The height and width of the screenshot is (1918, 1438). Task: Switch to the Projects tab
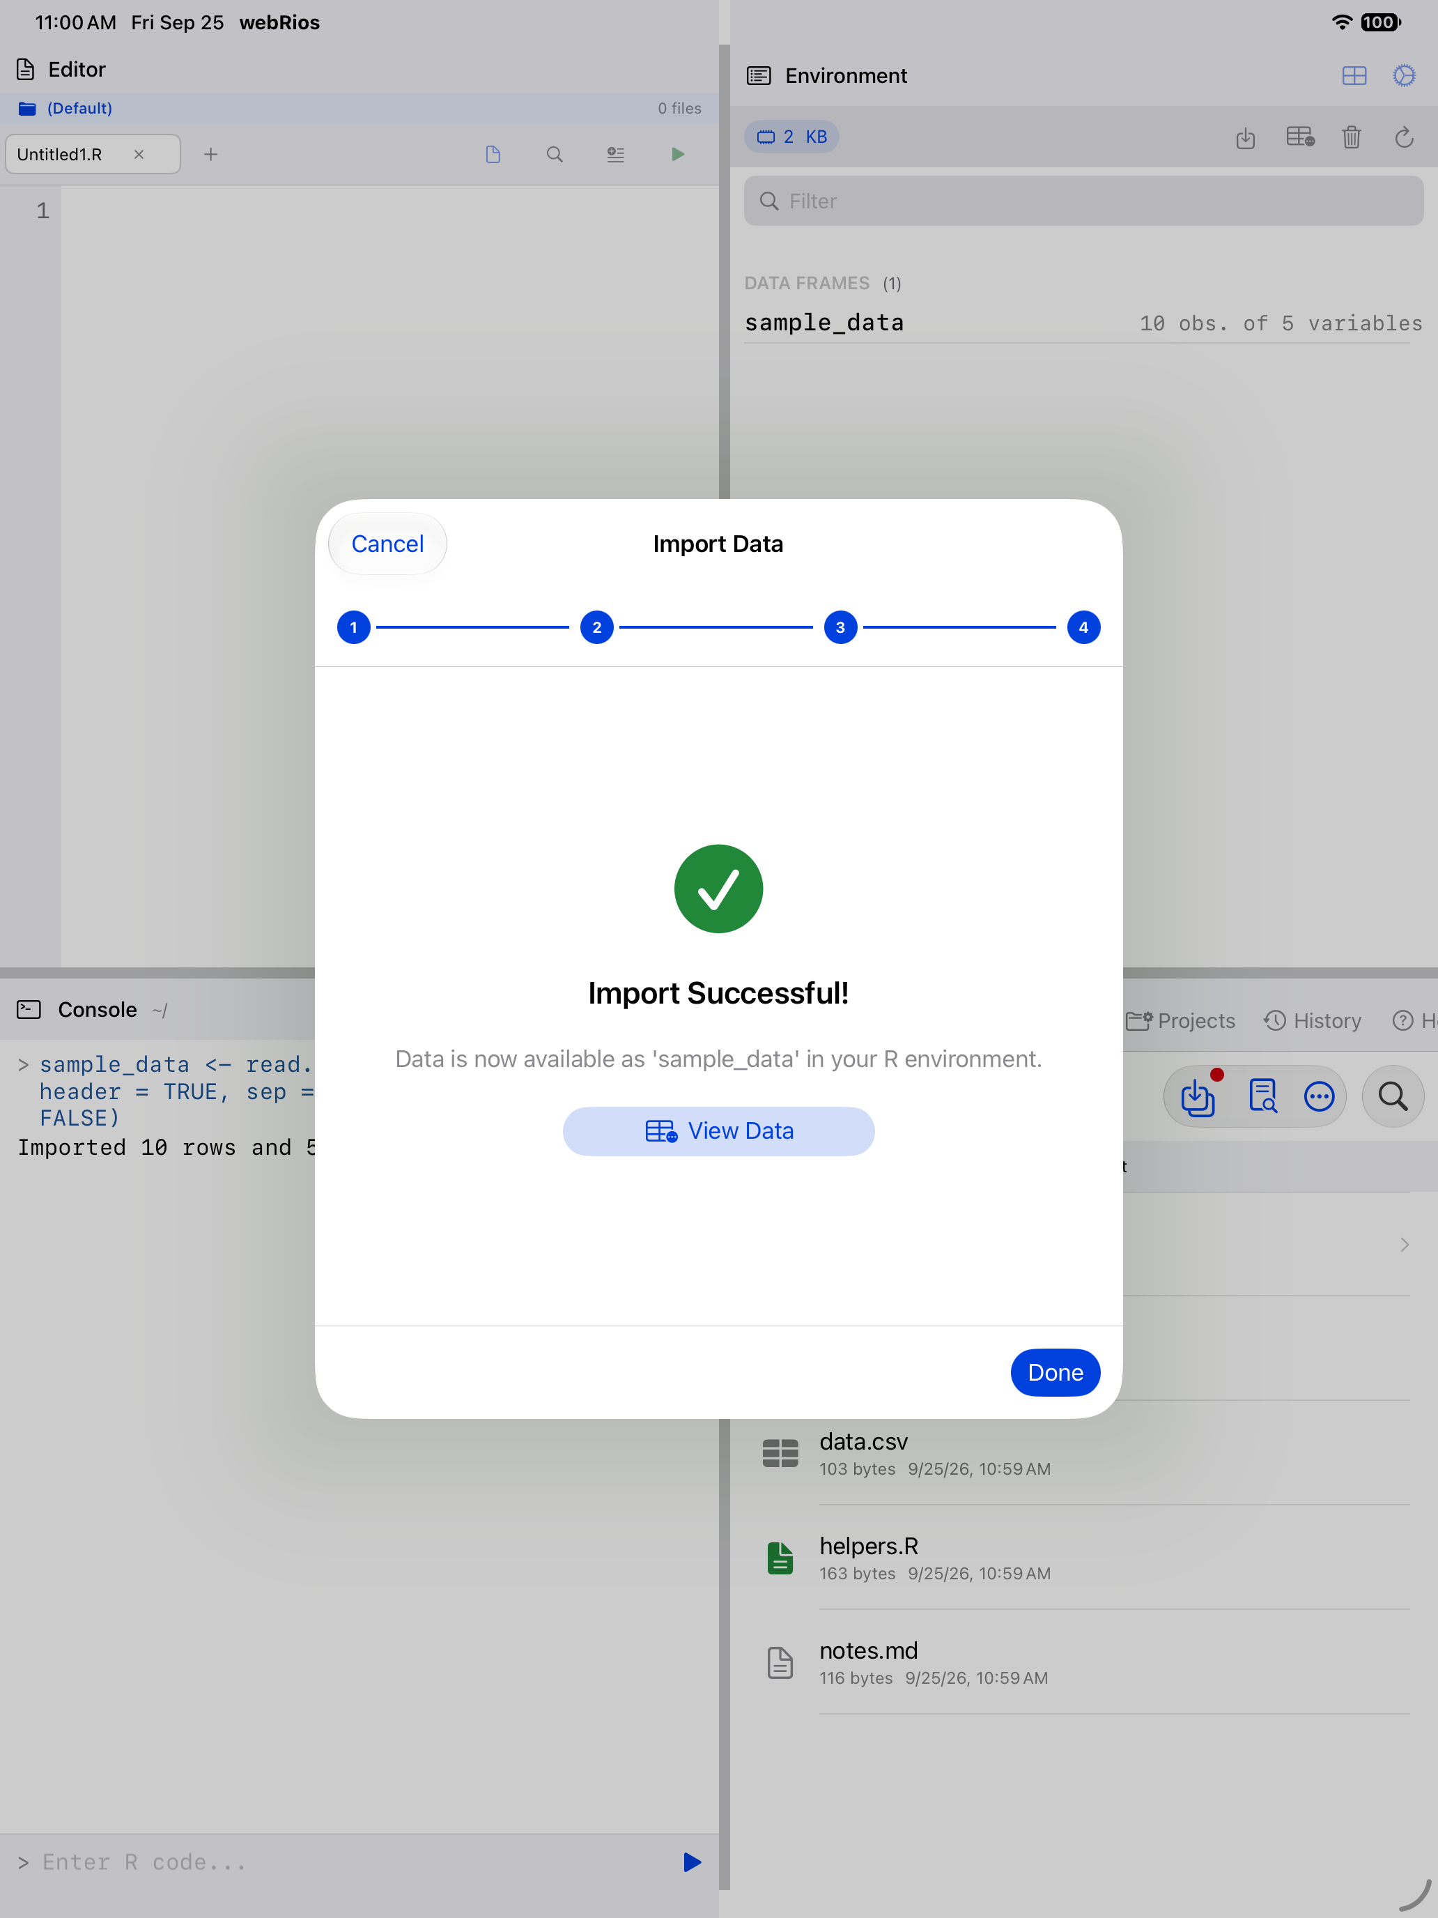(1180, 1020)
